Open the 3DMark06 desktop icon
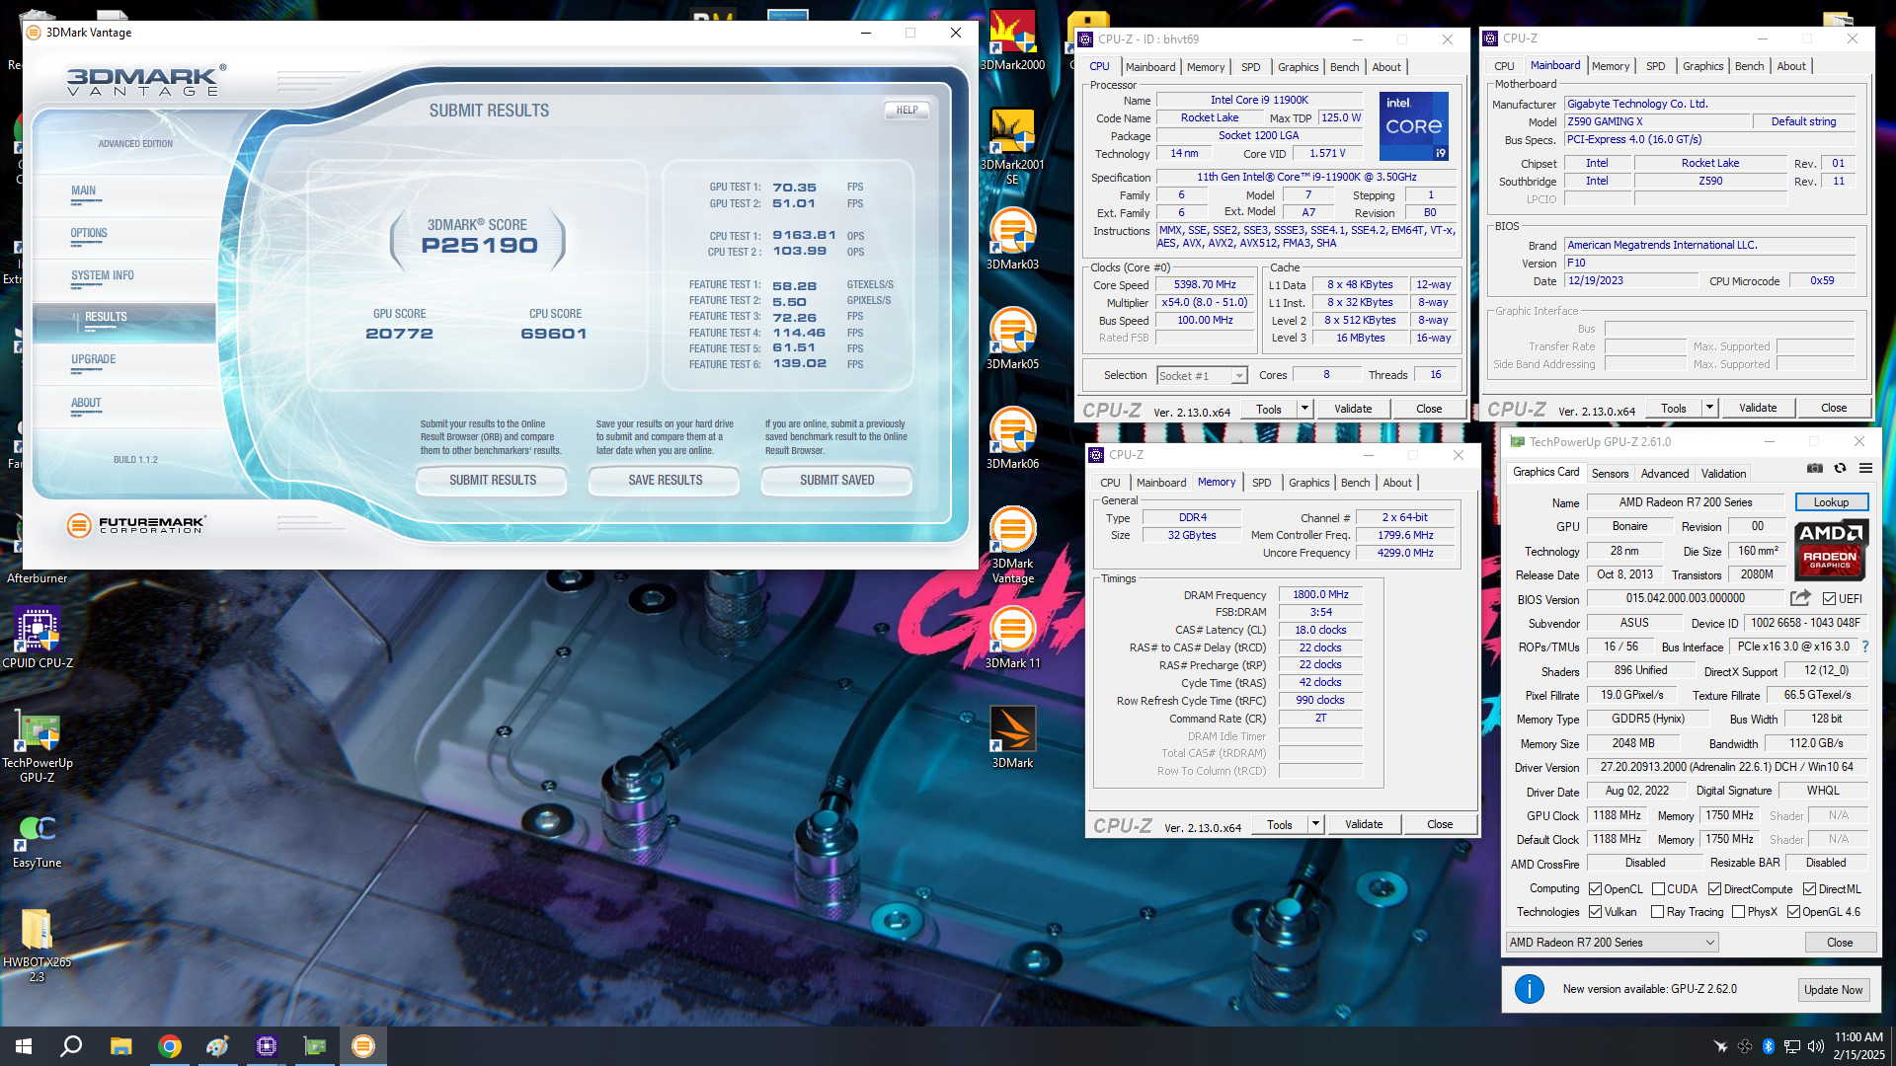The height and width of the screenshot is (1066, 1896). pos(1012,437)
